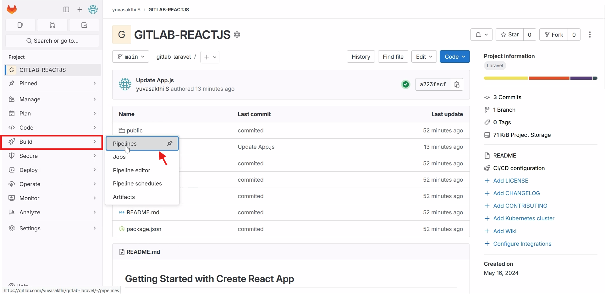This screenshot has height=294, width=605.
Task: Expand the Analyze sidebar section
Action: tap(52, 212)
